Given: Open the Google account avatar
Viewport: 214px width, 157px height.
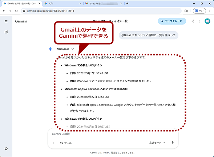Looking at the screenshot, I should (207, 21).
